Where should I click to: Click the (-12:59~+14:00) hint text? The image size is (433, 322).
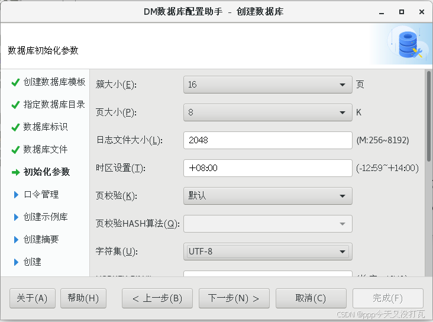(x=387, y=168)
